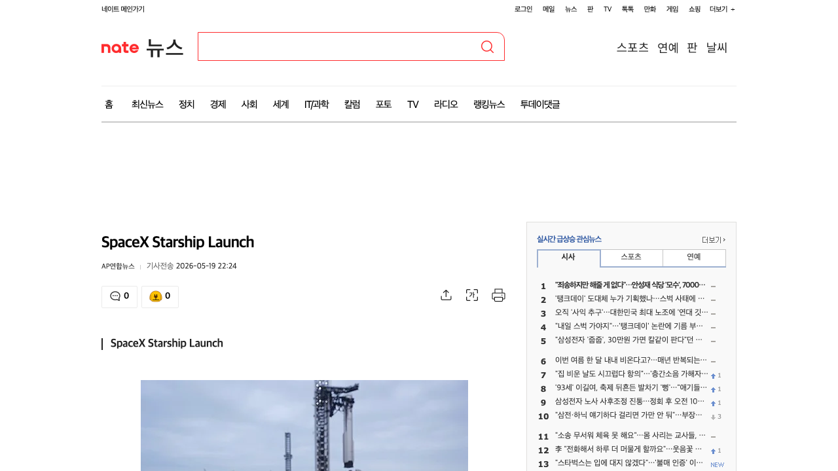
Task: Click the nate logo
Action: (x=120, y=47)
